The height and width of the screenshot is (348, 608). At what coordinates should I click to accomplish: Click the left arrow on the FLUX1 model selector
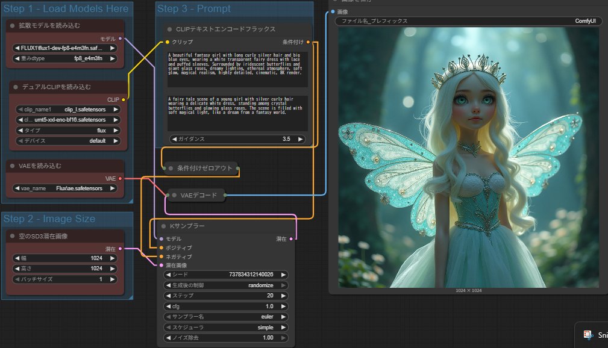tap(17, 48)
